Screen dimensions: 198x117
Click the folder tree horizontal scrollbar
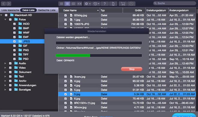point(11,110)
